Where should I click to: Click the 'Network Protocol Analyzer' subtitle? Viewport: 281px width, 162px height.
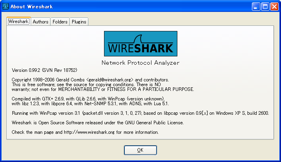point(140,63)
